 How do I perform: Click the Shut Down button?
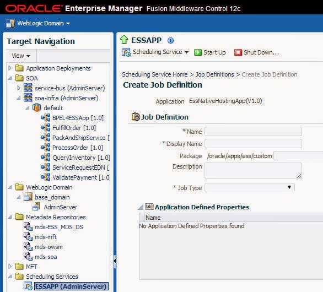coord(257,52)
